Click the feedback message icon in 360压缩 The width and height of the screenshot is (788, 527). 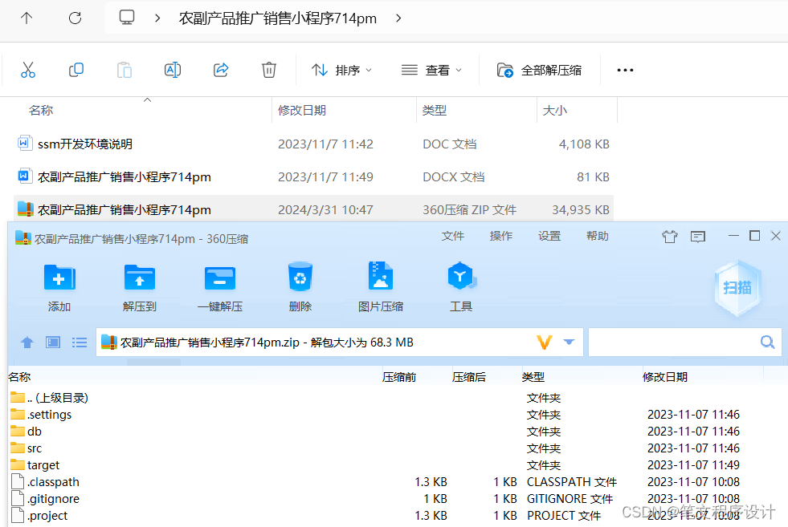tap(698, 237)
